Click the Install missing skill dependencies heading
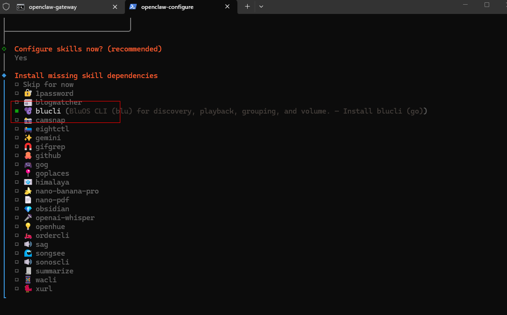This screenshot has width=507, height=315. tap(86, 76)
